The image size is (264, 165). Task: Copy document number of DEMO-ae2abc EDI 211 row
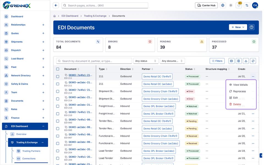click(66, 82)
